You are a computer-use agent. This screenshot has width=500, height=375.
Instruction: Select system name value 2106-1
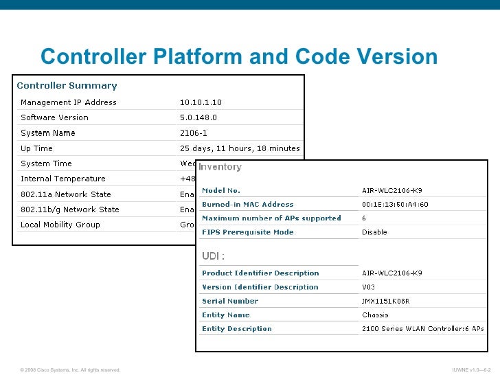click(194, 133)
